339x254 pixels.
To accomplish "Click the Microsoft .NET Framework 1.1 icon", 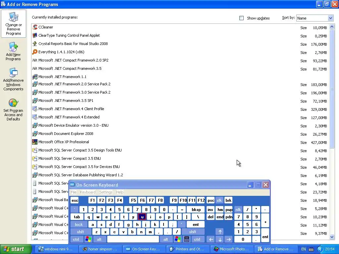I will 34,77.
